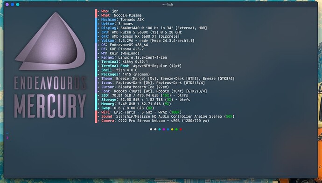Click the 'Font' label above SSD
Image resolution: width=322 pixels, height=183 pixels.
pos(105,91)
